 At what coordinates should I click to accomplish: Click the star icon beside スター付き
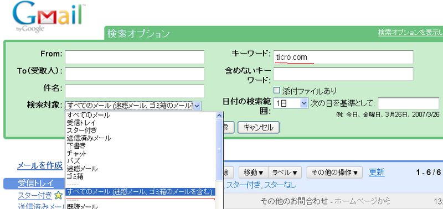pos(58,195)
